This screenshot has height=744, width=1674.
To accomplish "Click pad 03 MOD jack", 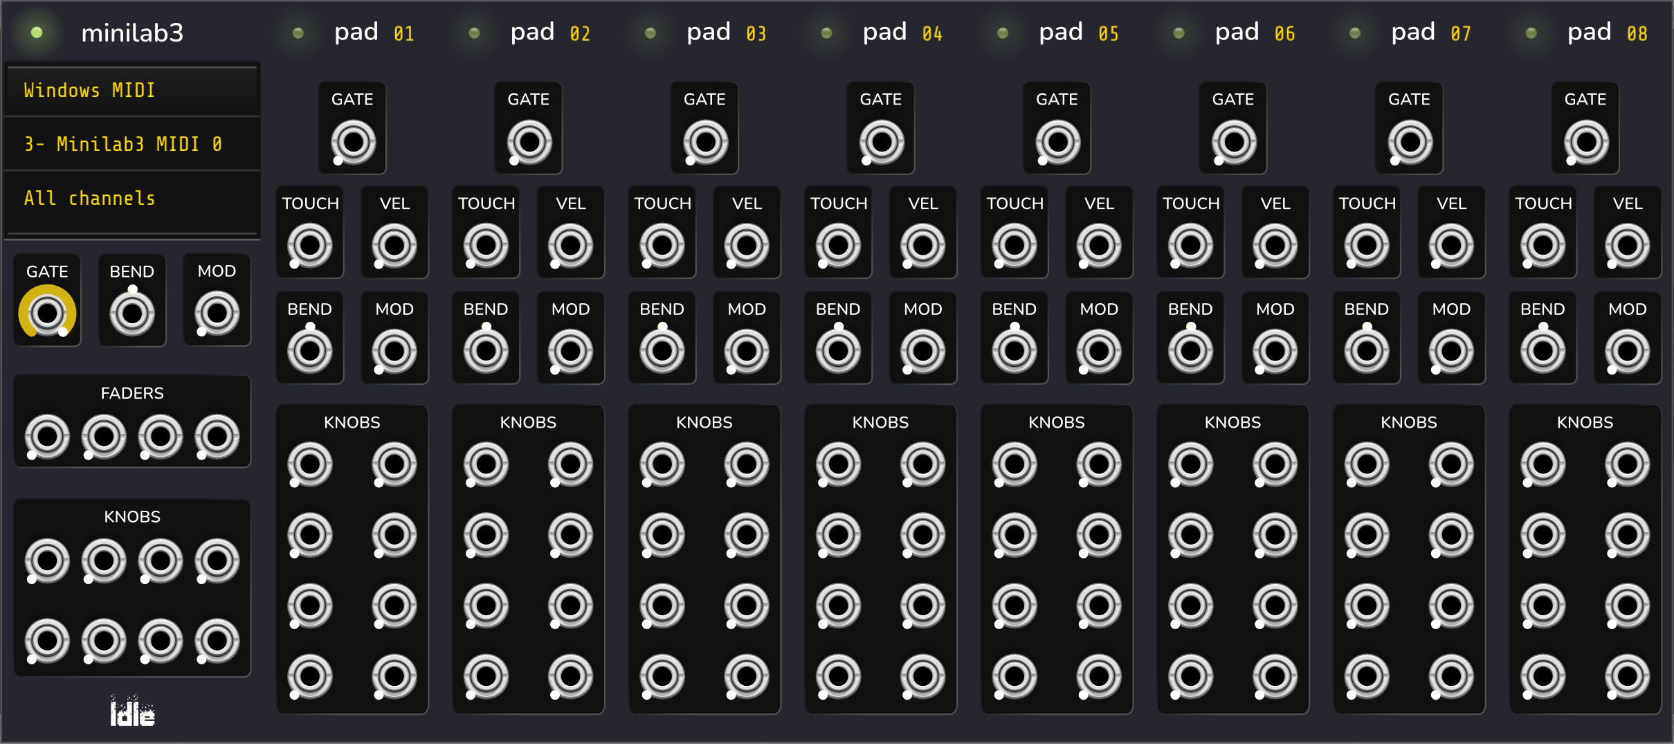I will [747, 351].
